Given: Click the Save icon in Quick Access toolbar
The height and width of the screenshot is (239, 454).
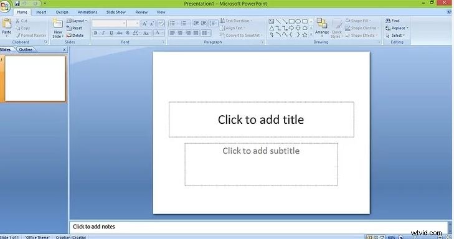Looking at the screenshot, I should 17,4.
